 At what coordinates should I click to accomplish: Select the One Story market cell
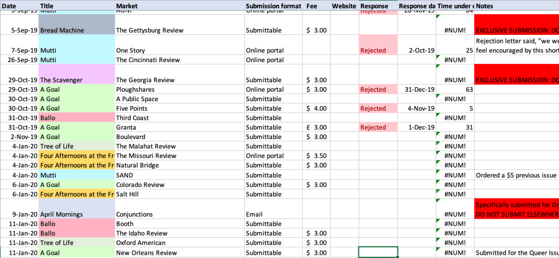[x=180, y=45]
